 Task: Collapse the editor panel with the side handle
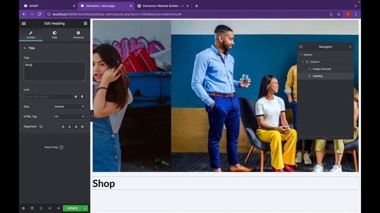click(91, 116)
